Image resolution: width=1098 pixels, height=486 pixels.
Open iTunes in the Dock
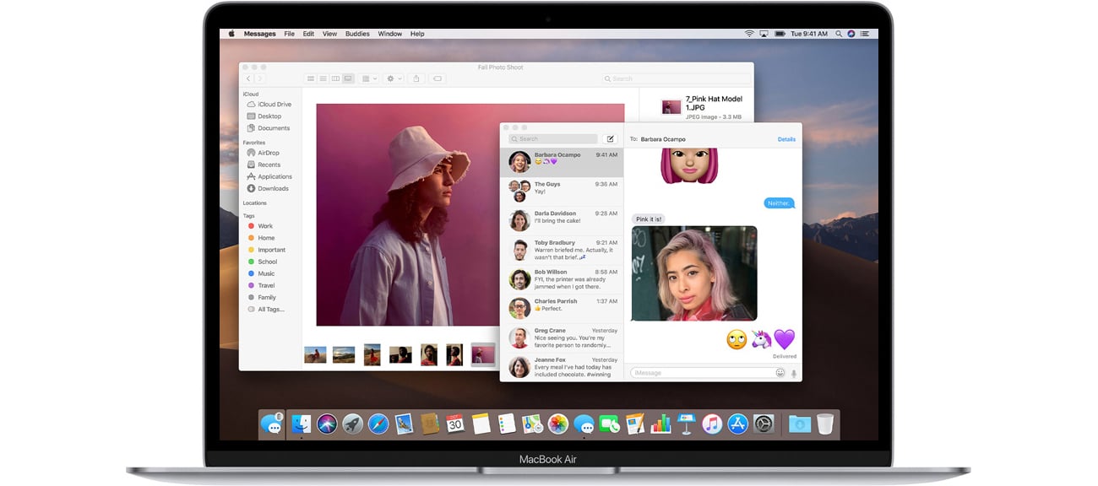(712, 424)
